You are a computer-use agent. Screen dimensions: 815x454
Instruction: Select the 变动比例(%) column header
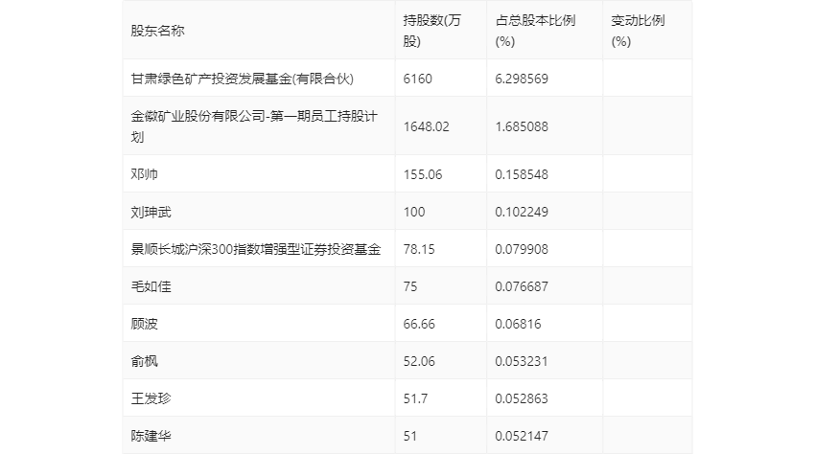tap(638, 31)
